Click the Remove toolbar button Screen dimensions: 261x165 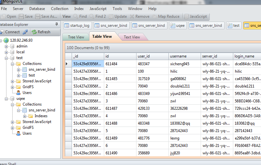click(140, 16)
